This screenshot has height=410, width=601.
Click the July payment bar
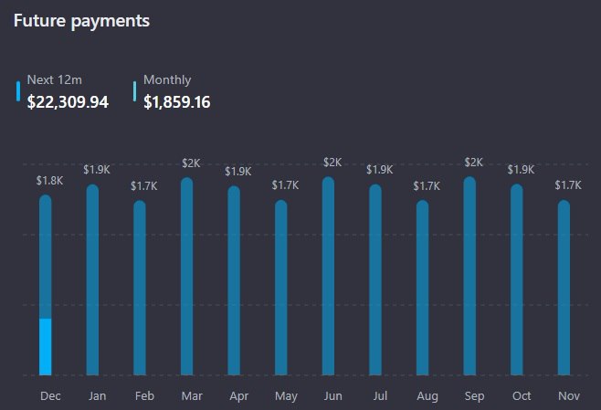click(375, 279)
